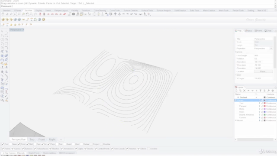Open the Properties panel gear options
277x156 pixels.
point(276,31)
